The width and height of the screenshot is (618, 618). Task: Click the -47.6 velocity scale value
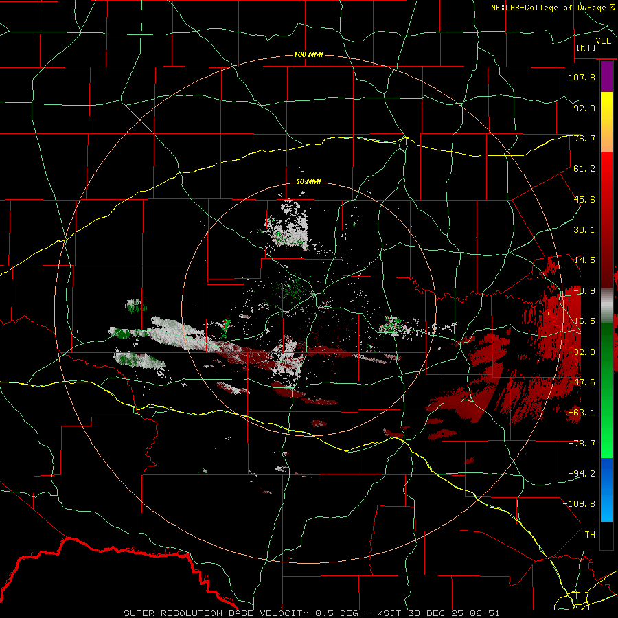582,382
